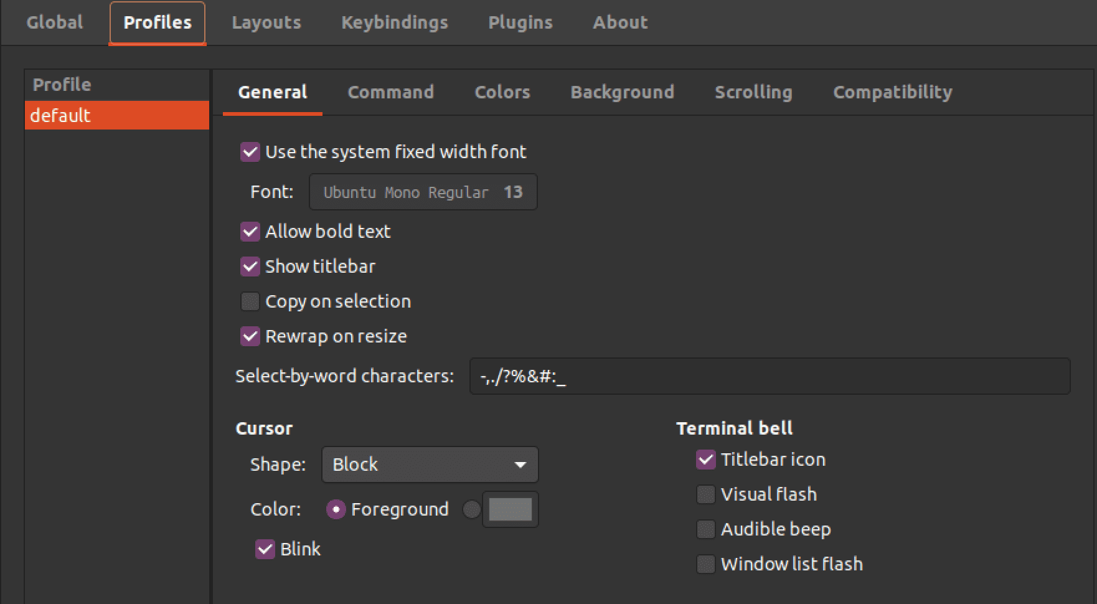The image size is (1097, 604).
Task: Switch to the Background tab
Action: coord(621,92)
